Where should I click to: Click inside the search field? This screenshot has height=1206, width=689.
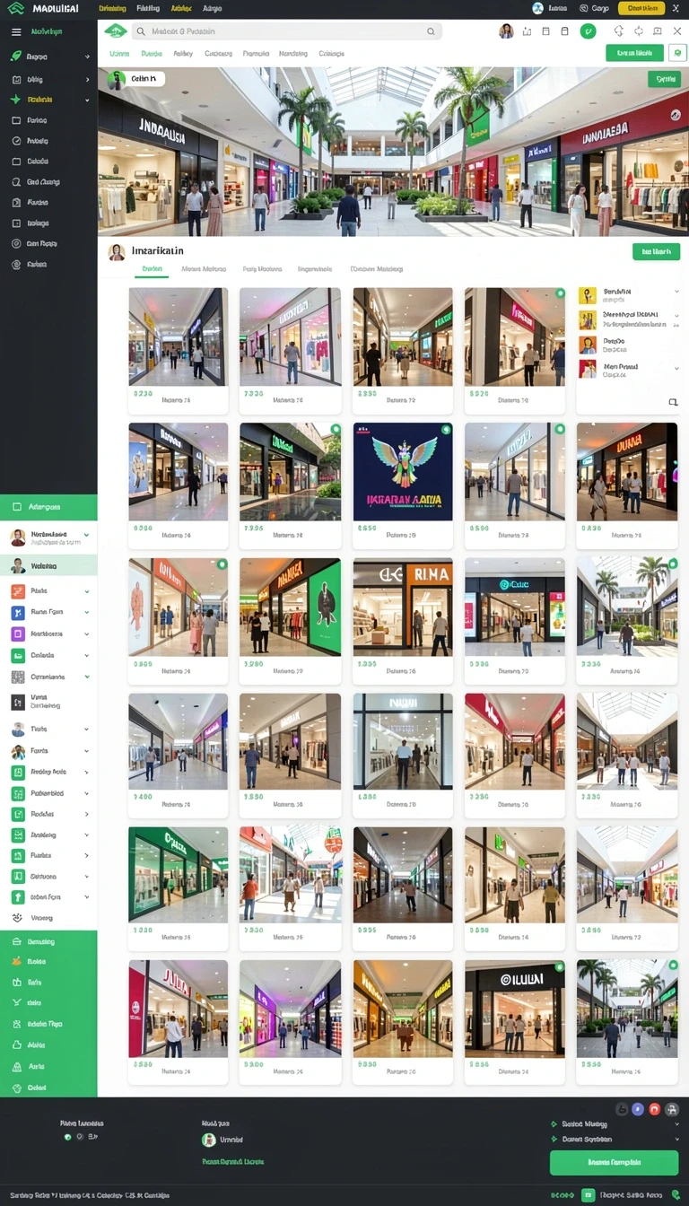click(287, 31)
